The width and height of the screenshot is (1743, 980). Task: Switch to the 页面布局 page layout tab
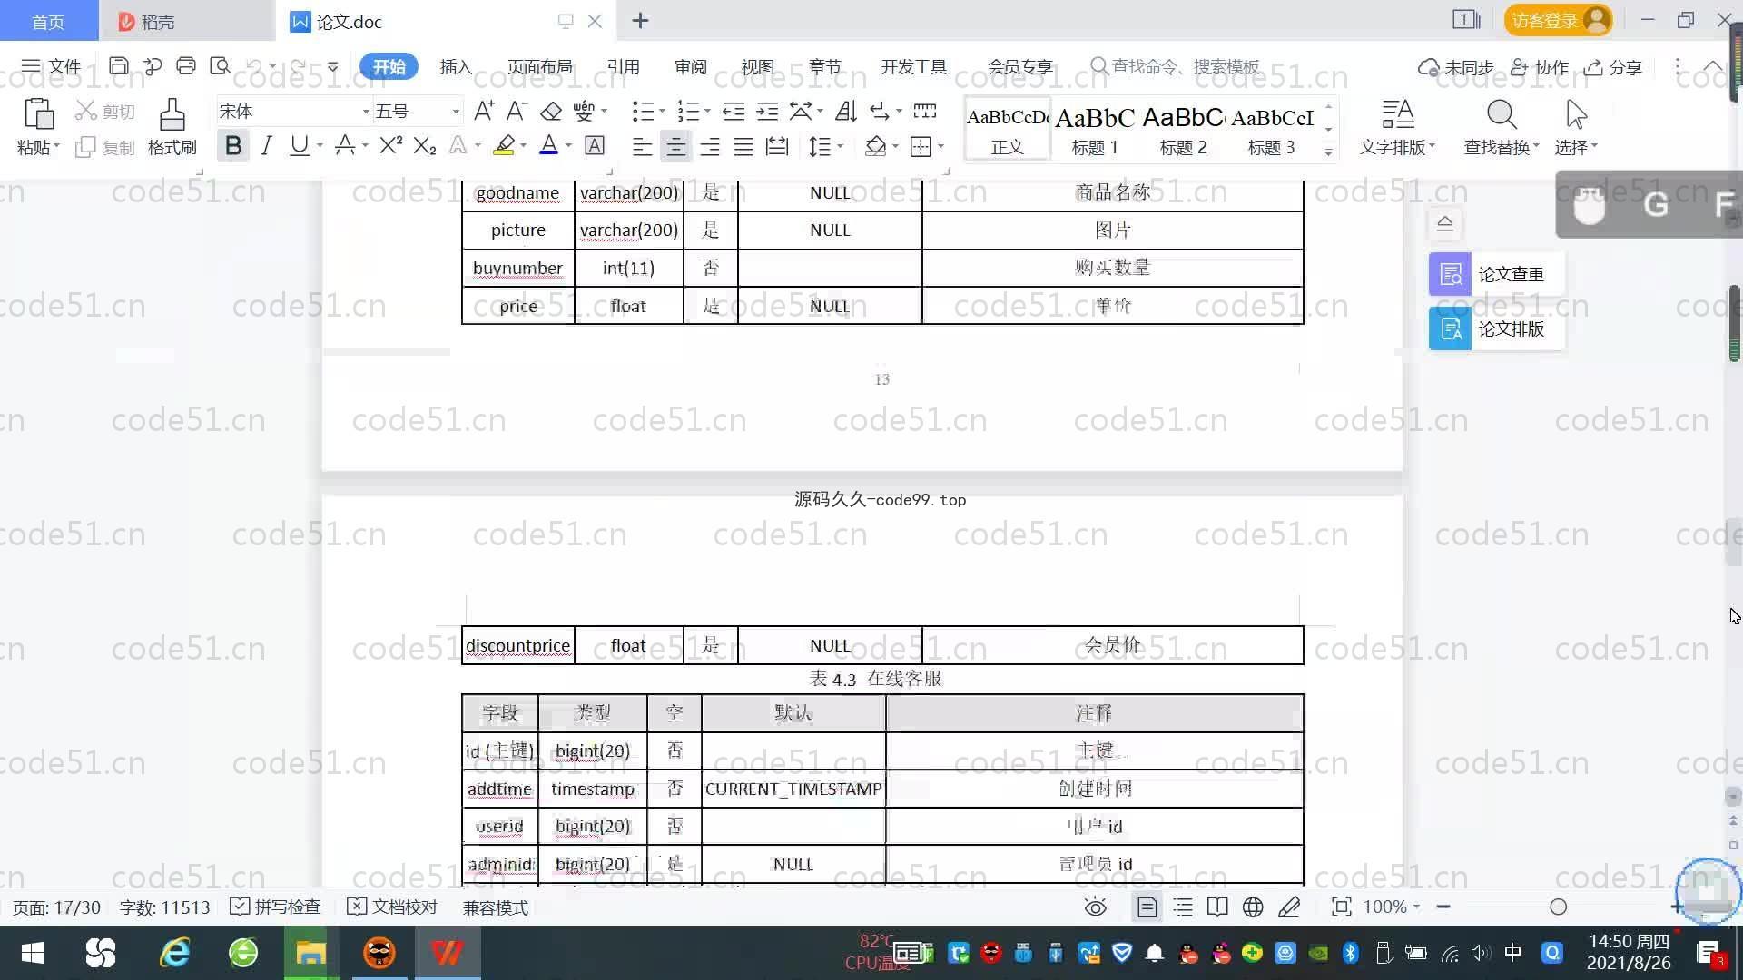point(539,67)
